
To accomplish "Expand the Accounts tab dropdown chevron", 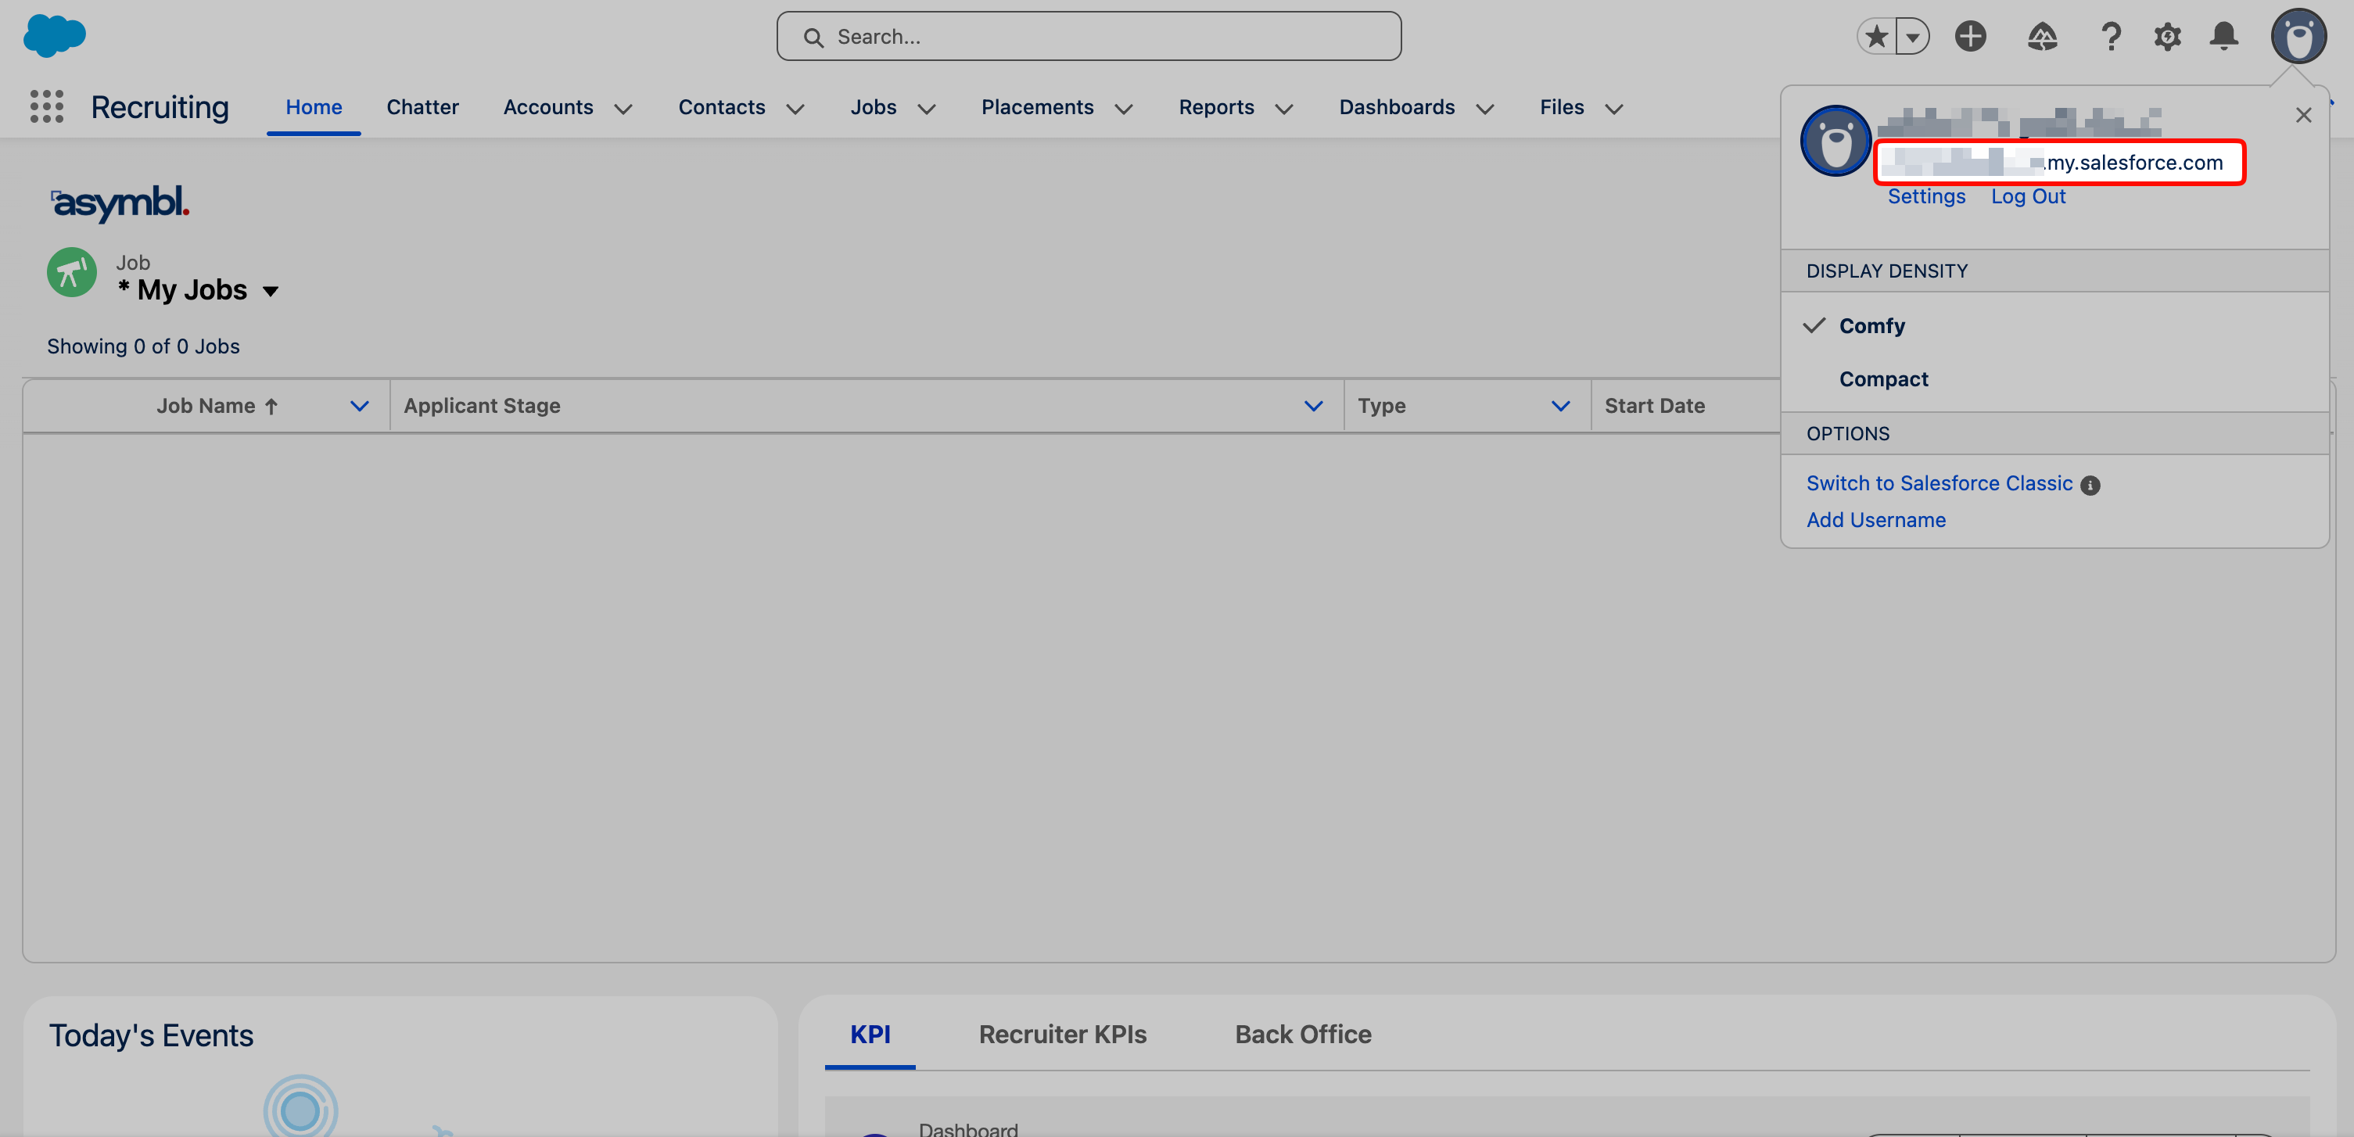I will [x=623, y=109].
